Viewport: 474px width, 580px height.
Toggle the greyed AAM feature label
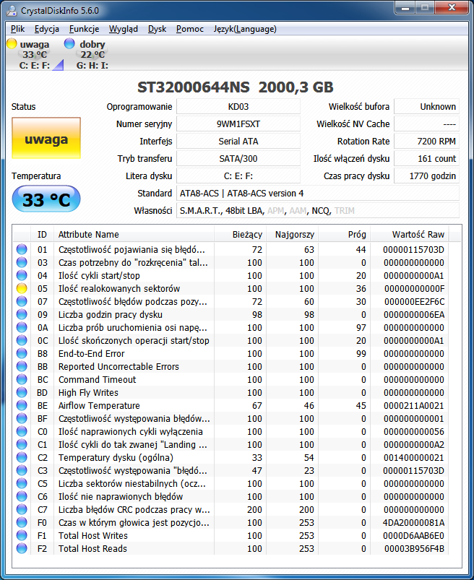(298, 211)
